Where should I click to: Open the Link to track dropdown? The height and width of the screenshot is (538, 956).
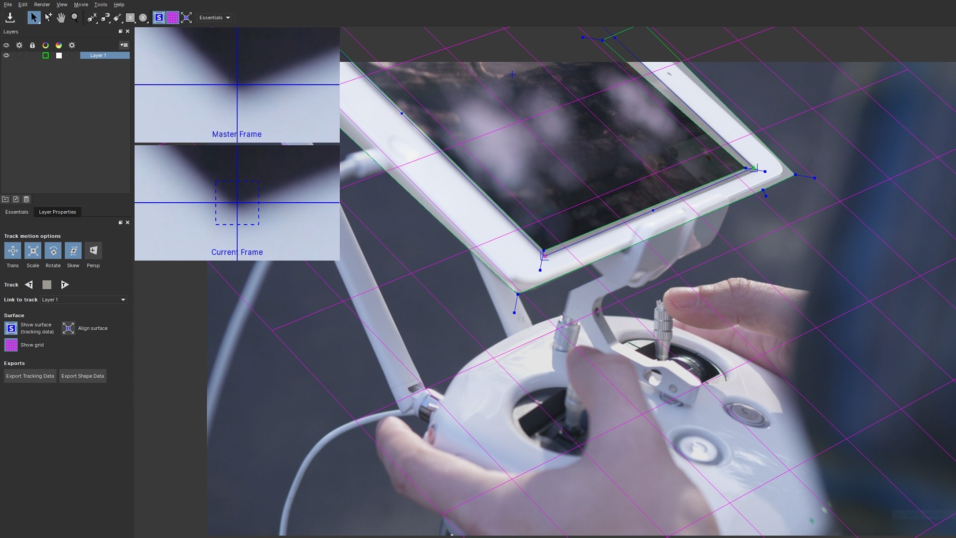click(84, 300)
